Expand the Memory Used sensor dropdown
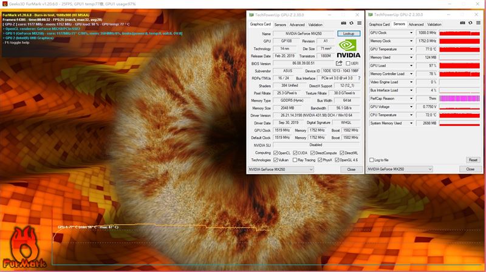 click(411, 58)
